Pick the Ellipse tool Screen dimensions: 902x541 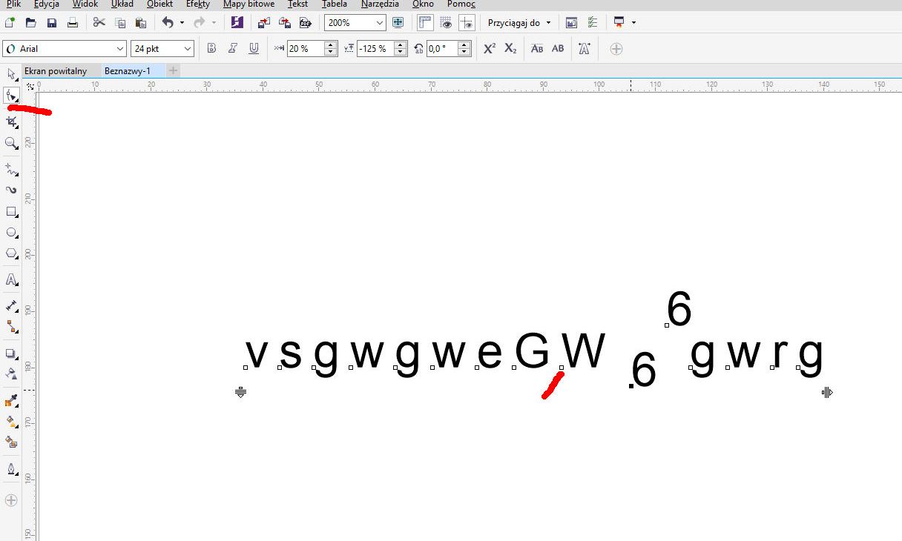coord(11,233)
